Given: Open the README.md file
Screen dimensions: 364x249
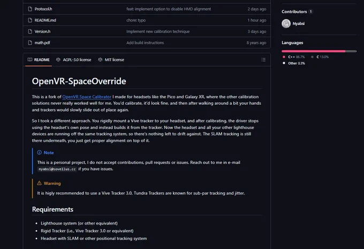Looking at the screenshot, I should [45, 20].
